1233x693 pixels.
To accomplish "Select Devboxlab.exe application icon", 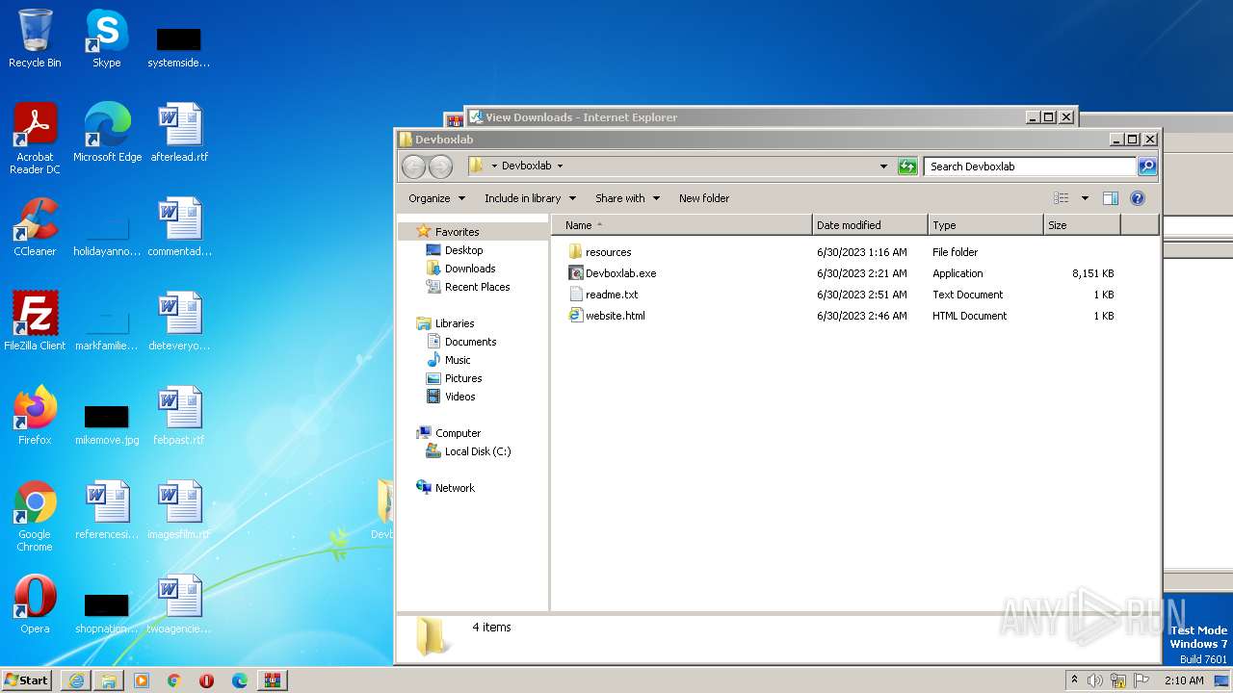I will [x=576, y=273].
